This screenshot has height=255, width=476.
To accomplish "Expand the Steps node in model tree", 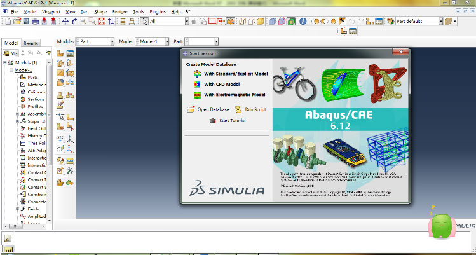I will point(17,121).
